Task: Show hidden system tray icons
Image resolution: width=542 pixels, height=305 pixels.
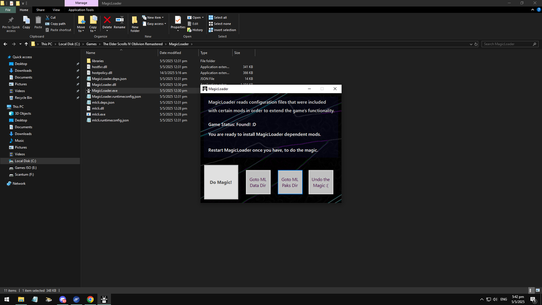Action: [482, 299]
